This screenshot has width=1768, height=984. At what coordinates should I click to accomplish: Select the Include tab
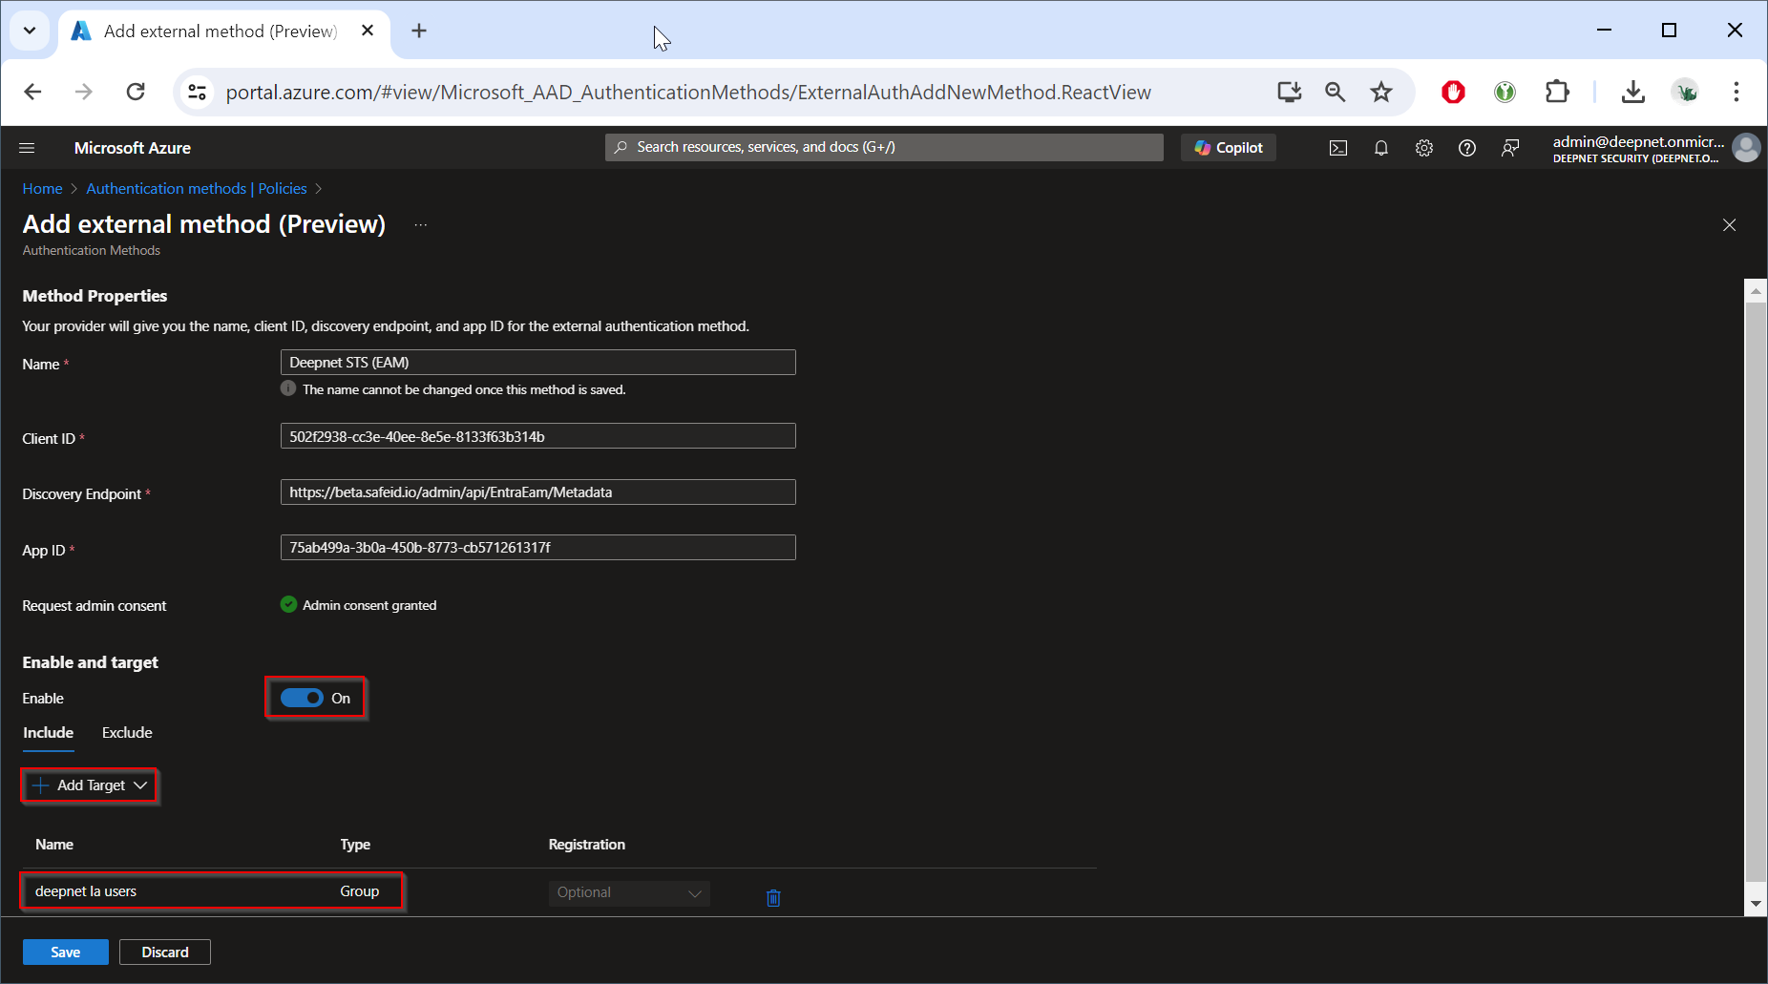48,733
